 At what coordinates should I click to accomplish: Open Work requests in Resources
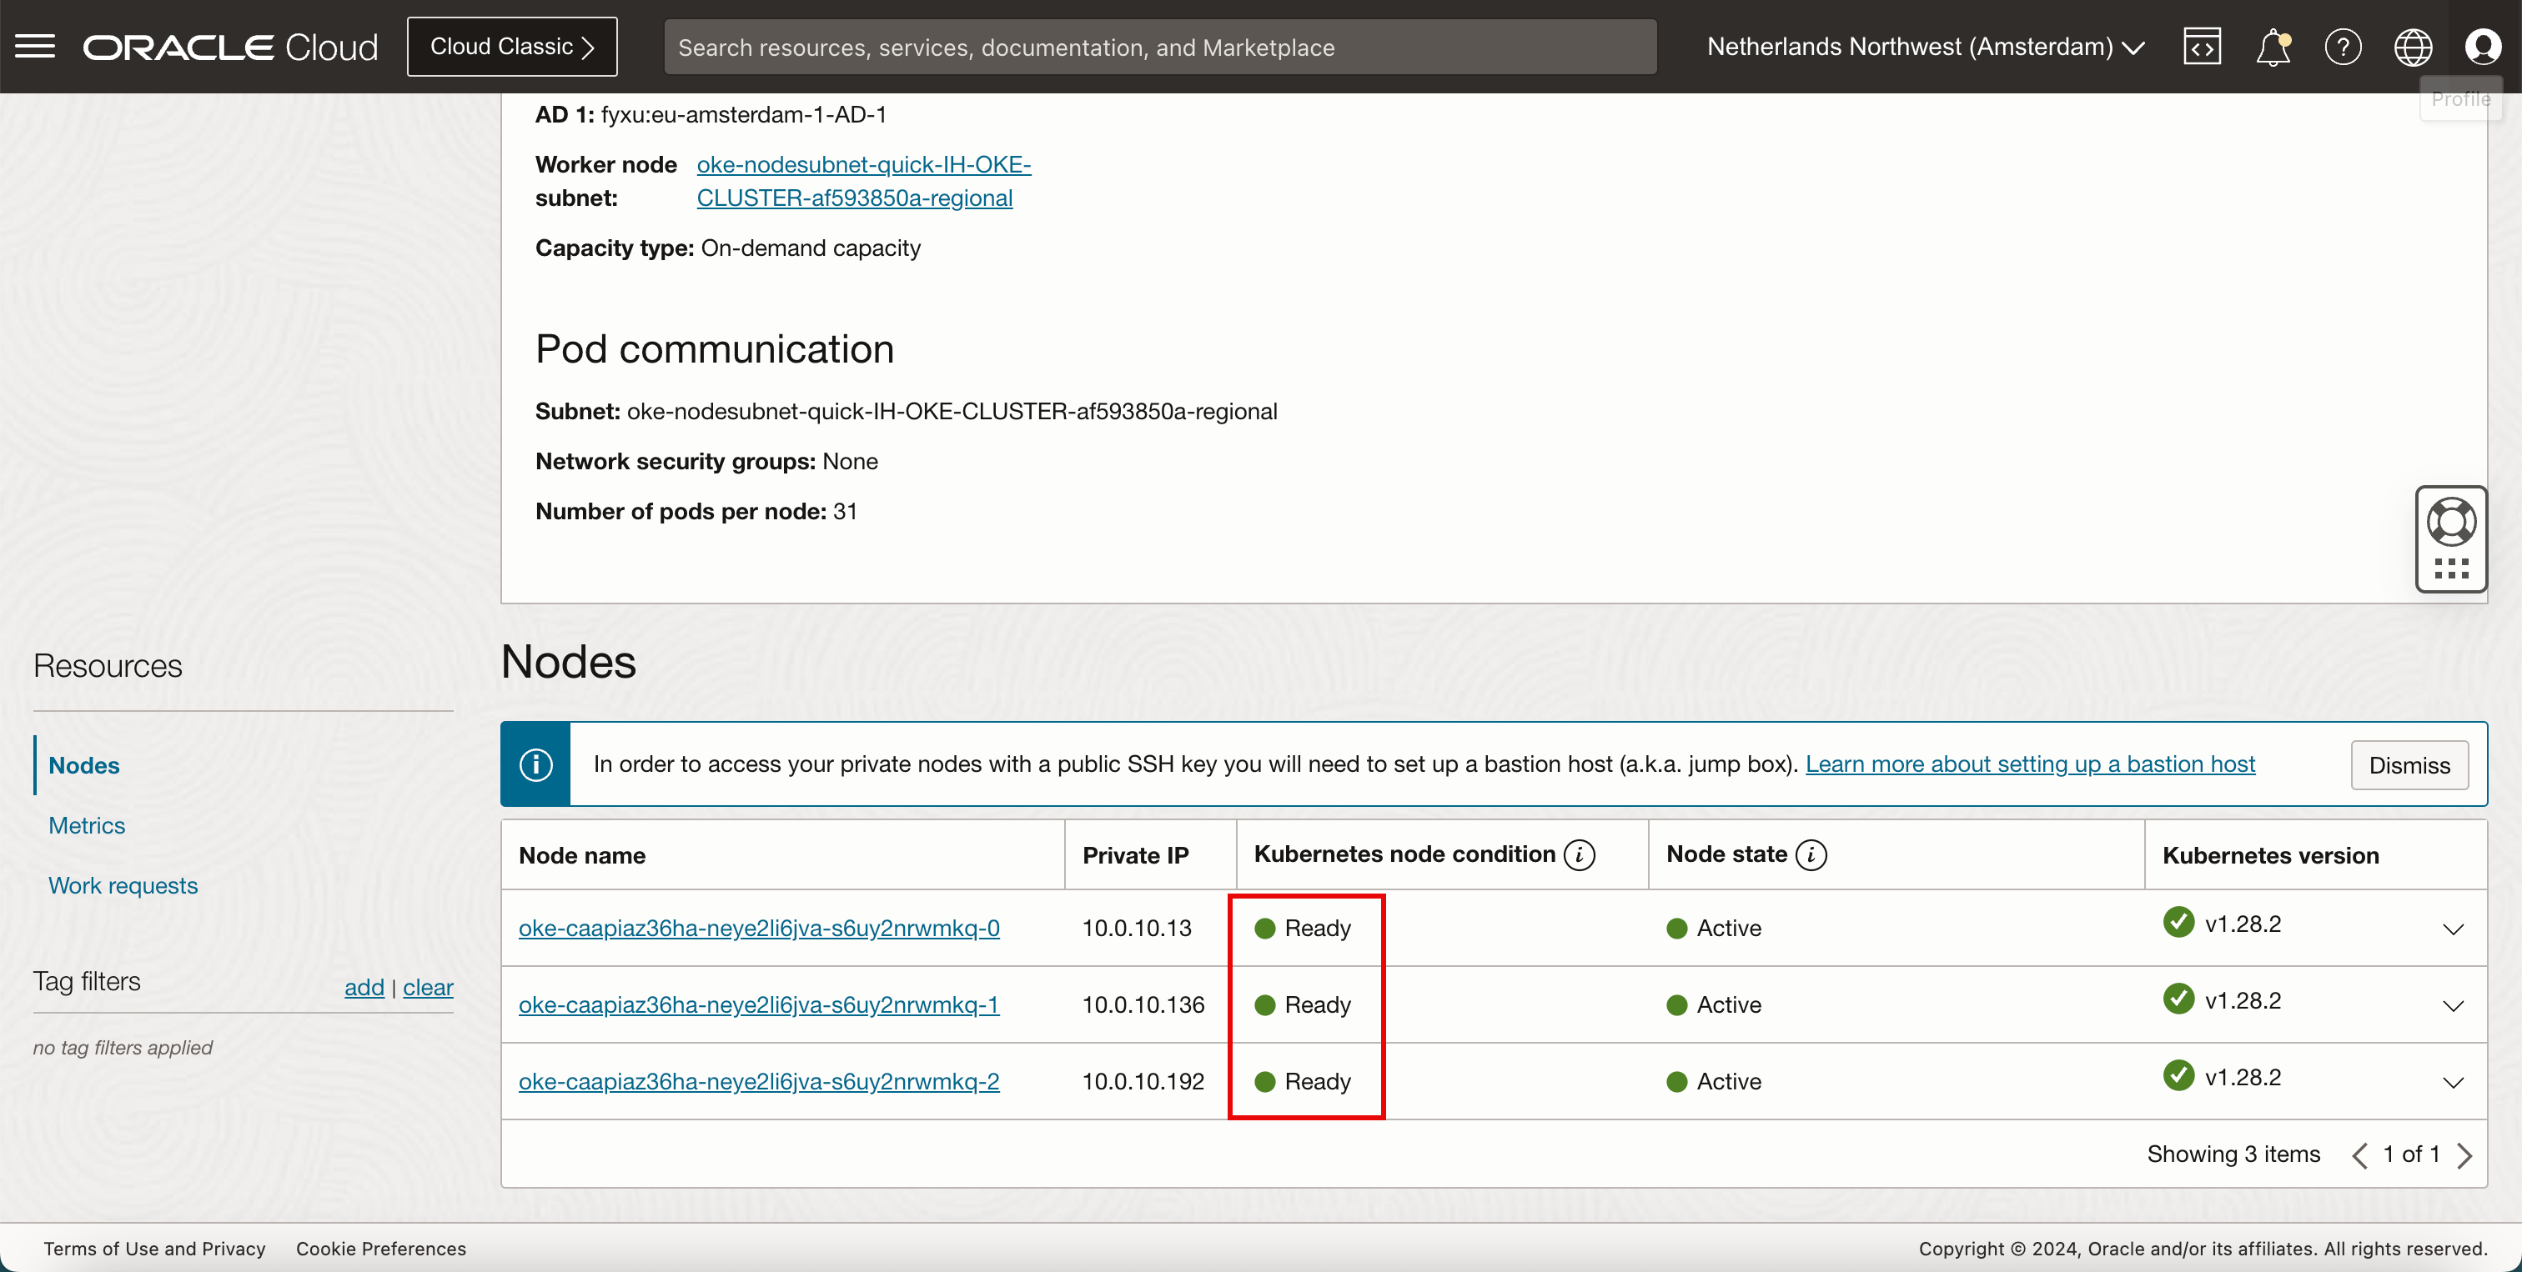click(123, 884)
